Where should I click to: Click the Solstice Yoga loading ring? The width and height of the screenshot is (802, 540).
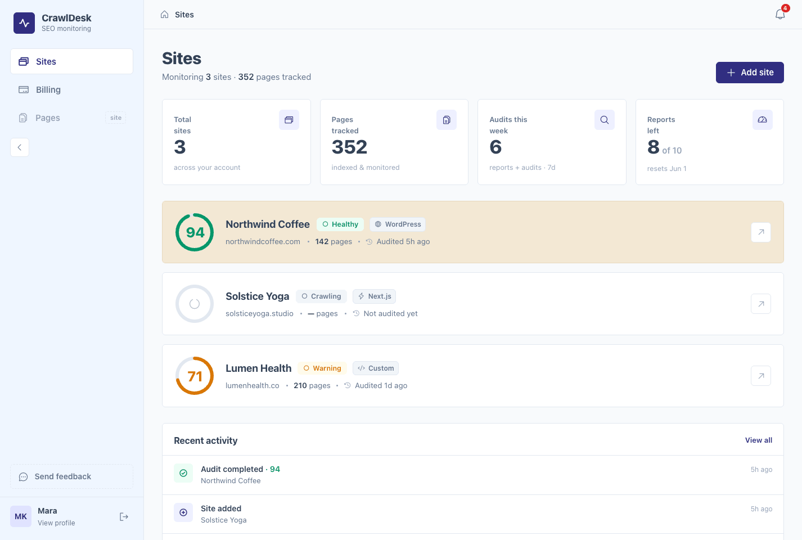click(x=195, y=304)
